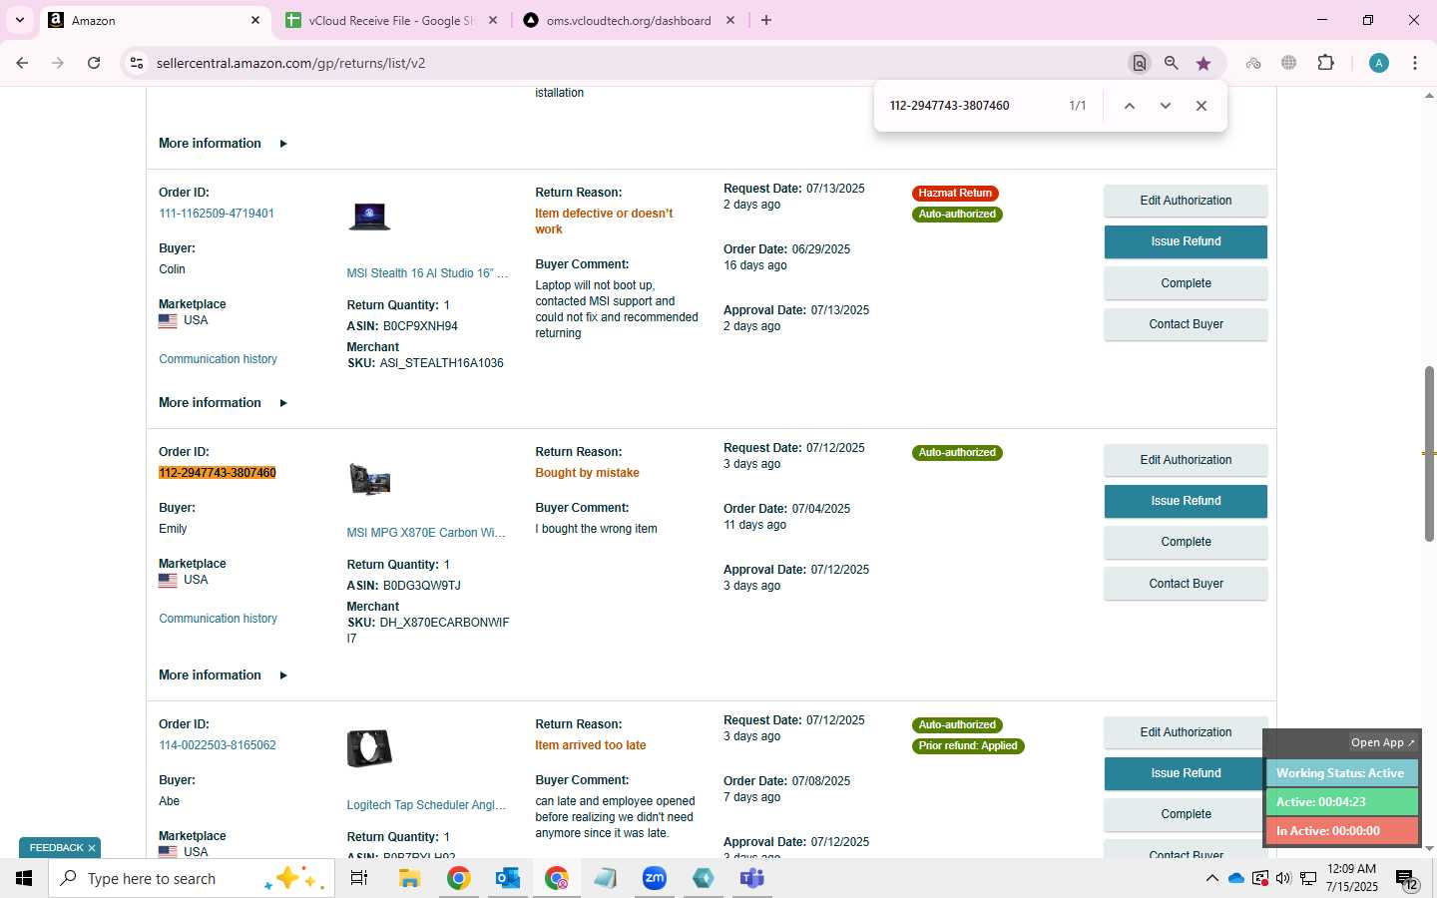The height and width of the screenshot is (898, 1437).
Task: Click the find-in-page icon in address bar
Action: pos(1139,63)
